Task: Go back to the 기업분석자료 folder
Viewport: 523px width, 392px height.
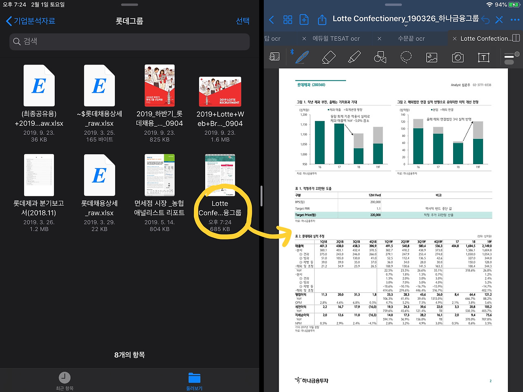Action: pos(31,21)
